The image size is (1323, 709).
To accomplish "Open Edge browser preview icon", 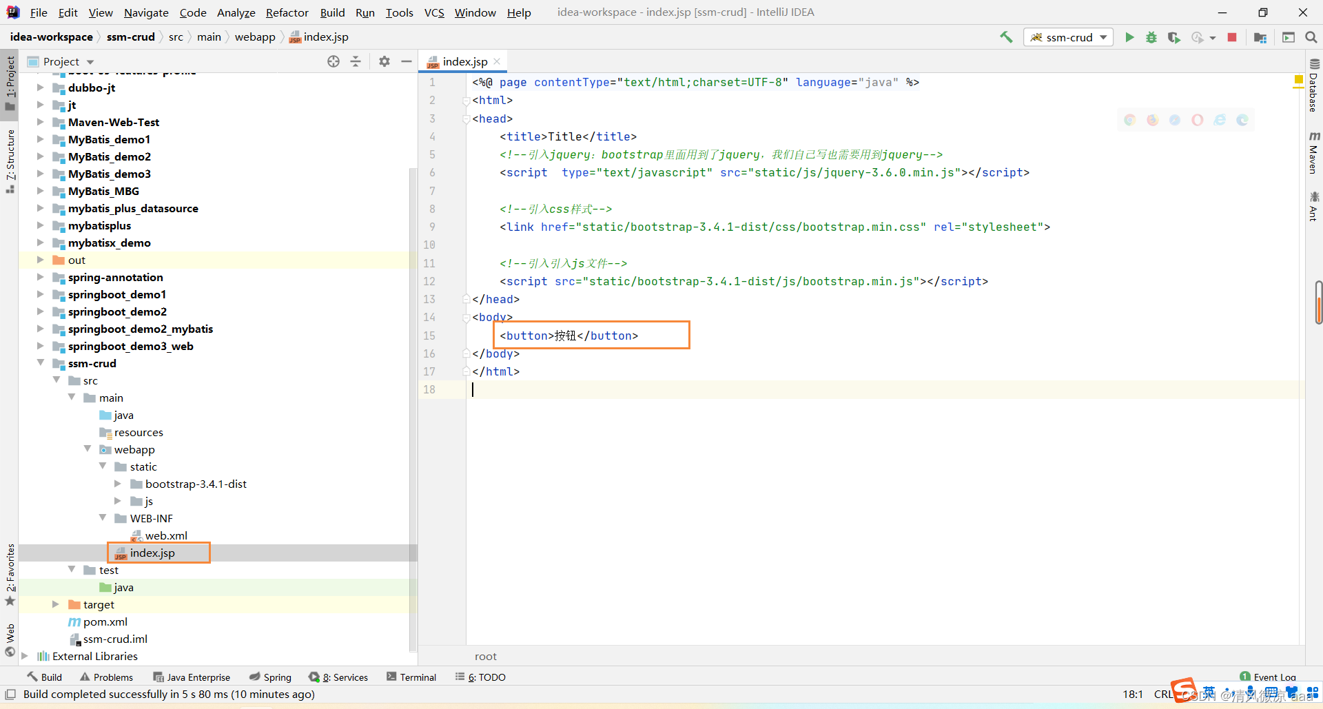I will 1242,120.
